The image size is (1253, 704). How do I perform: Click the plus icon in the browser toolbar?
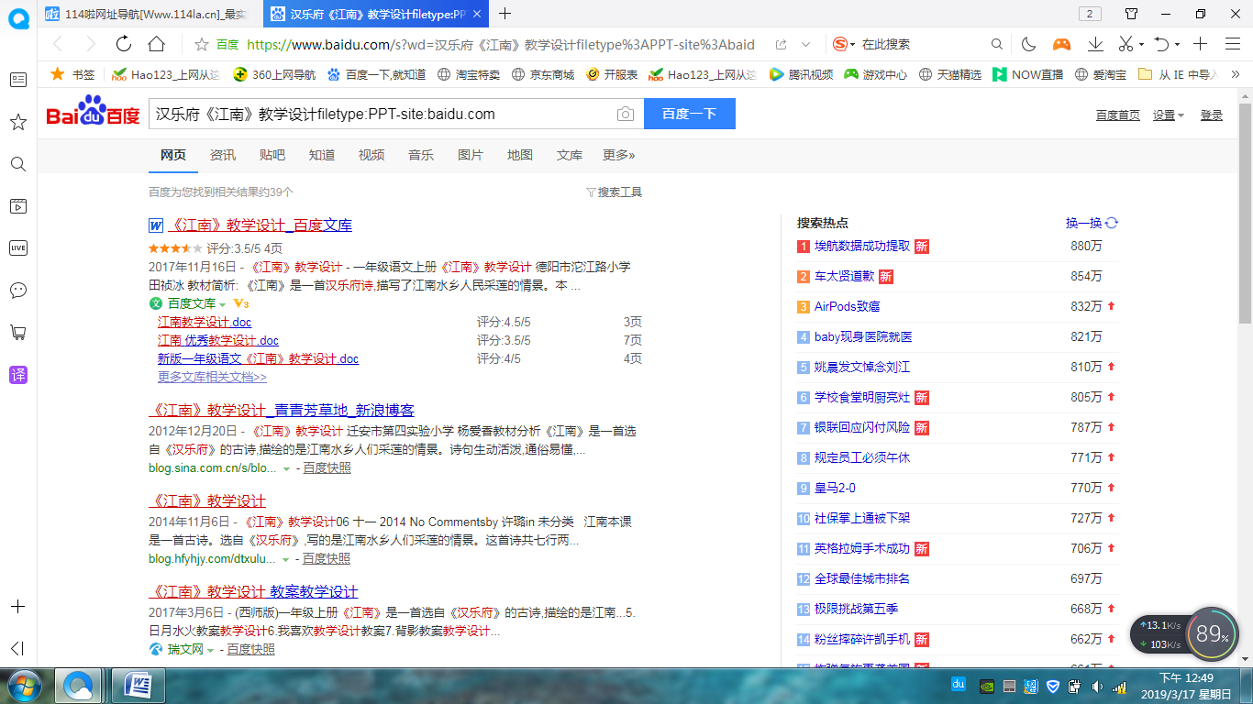point(1201,44)
